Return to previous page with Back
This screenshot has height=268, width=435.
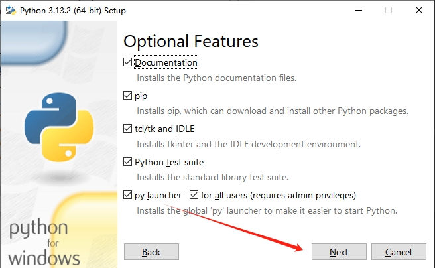(x=151, y=252)
